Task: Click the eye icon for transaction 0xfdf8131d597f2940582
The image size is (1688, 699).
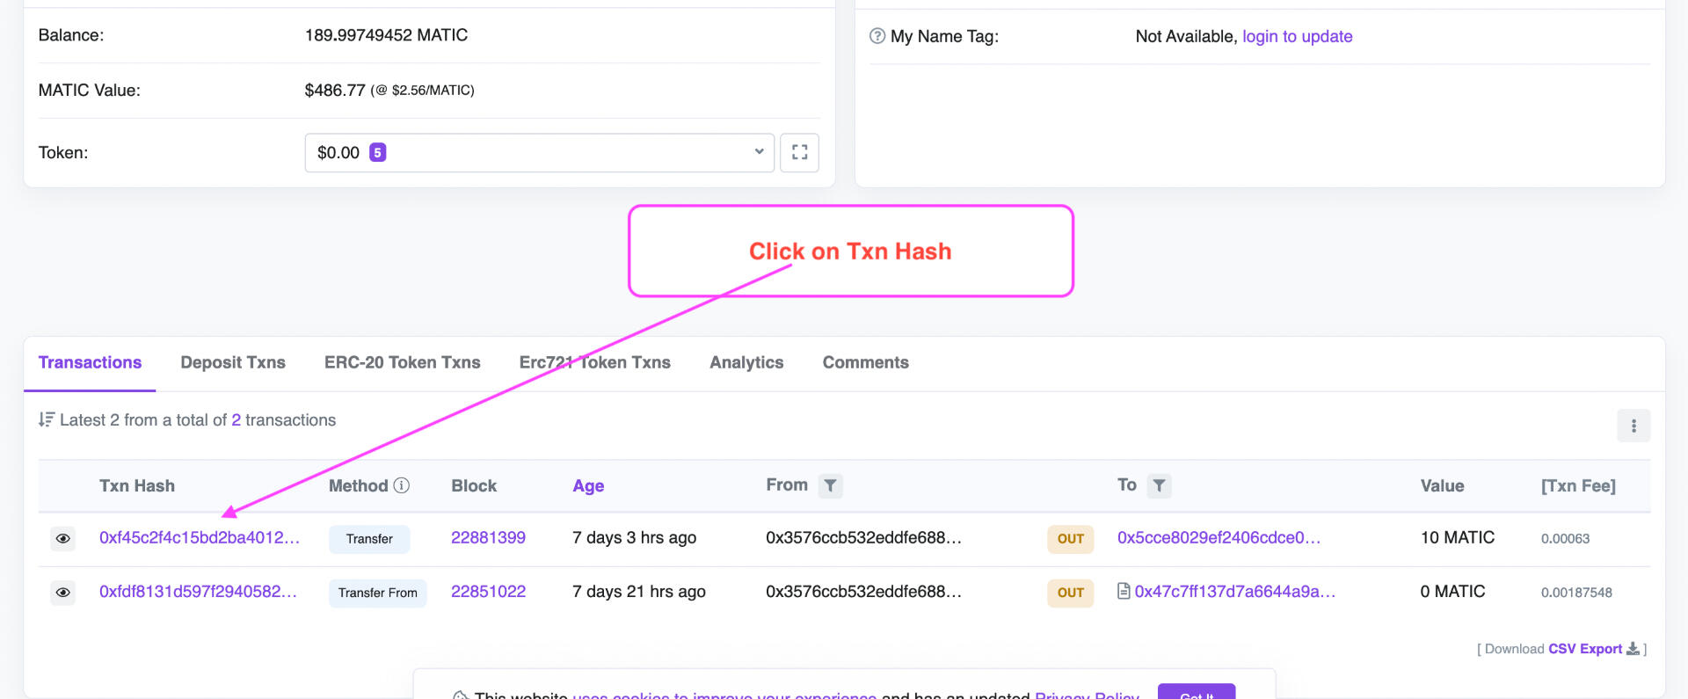Action: pos(62,593)
